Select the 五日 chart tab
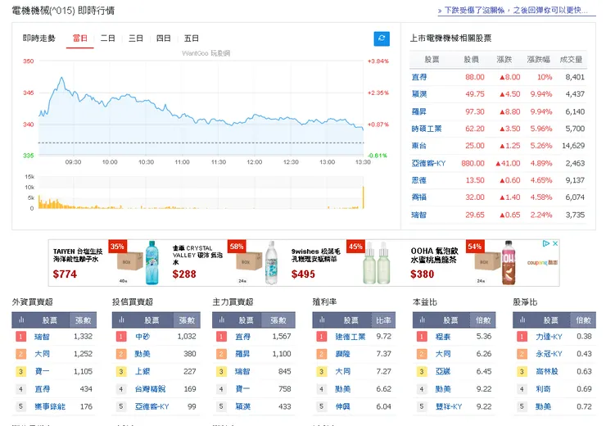 point(192,39)
